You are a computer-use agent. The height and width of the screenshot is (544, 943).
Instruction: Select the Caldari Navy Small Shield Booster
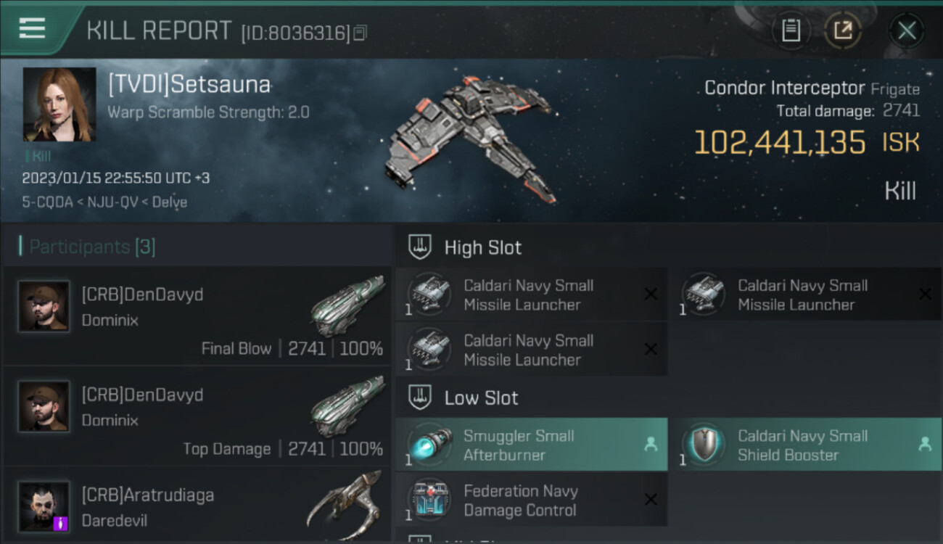[806, 445]
